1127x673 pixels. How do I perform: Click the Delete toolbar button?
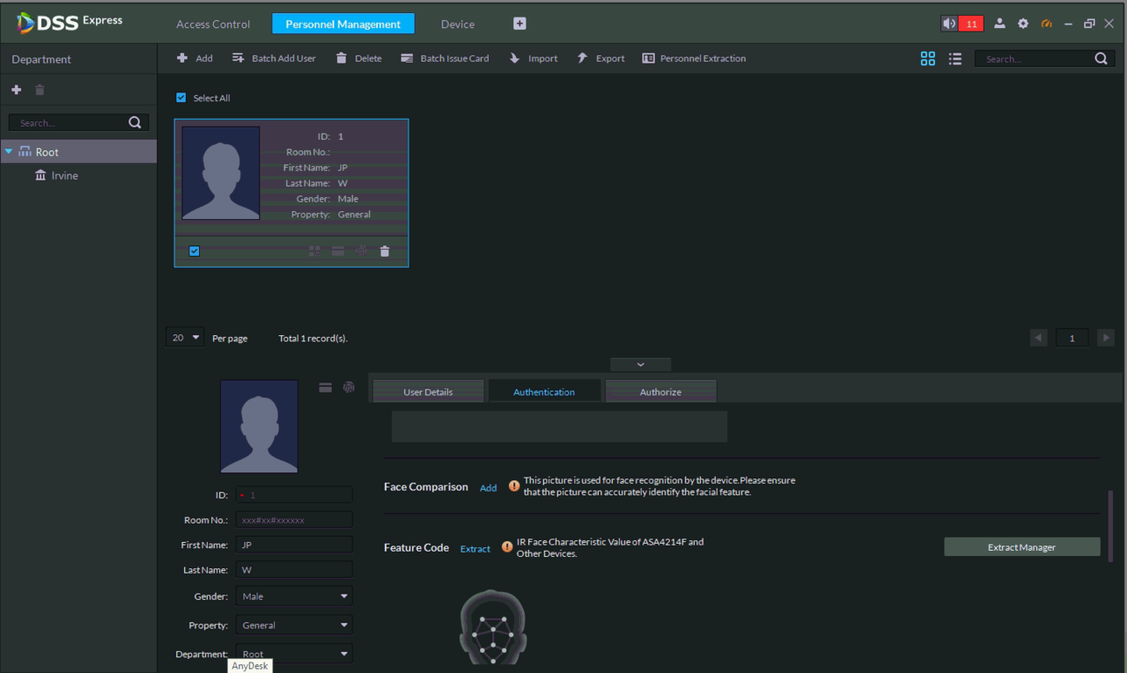(358, 58)
